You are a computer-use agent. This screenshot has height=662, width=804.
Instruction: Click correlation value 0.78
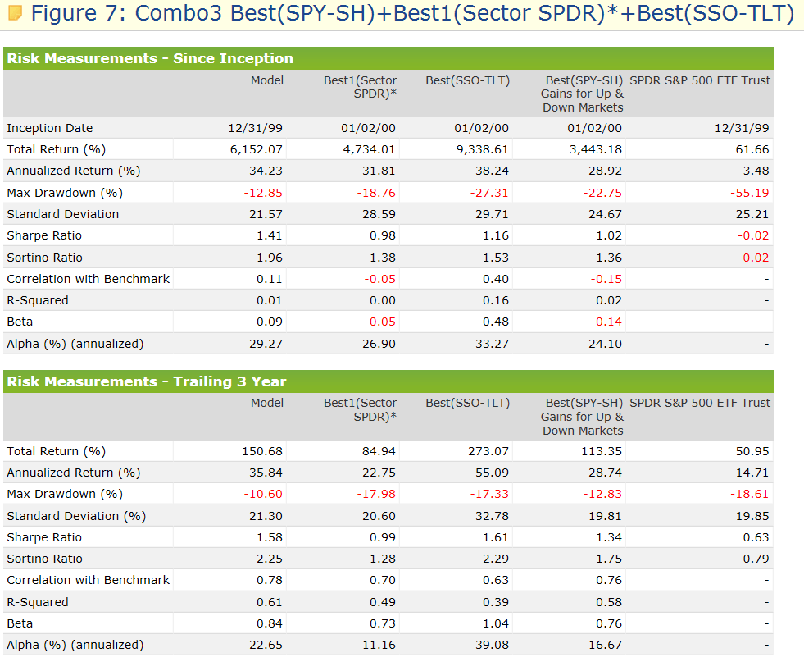pos(269,580)
